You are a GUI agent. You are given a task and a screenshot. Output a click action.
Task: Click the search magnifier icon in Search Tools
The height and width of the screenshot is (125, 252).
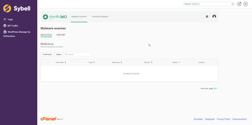click(233, 4)
